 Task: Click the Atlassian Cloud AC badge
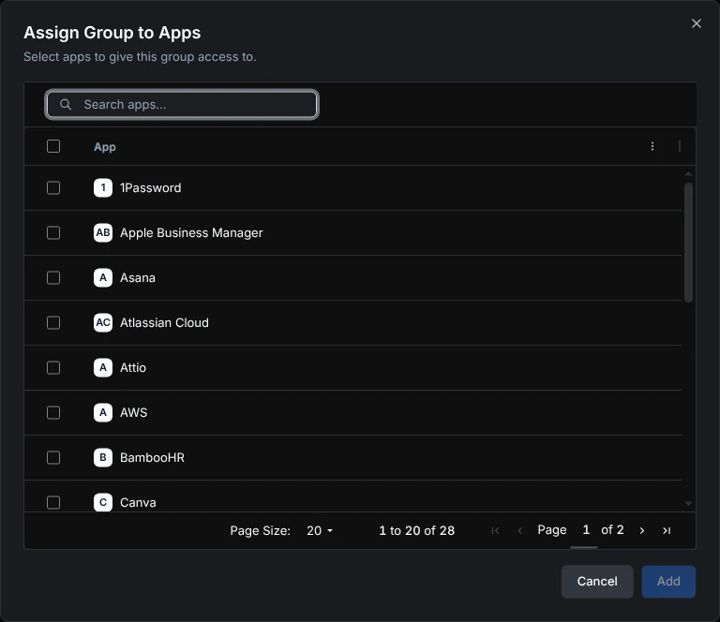103,322
